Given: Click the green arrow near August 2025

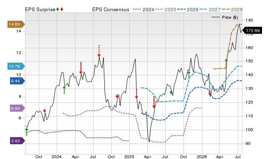Looking at the screenshot, I should [171, 92].
